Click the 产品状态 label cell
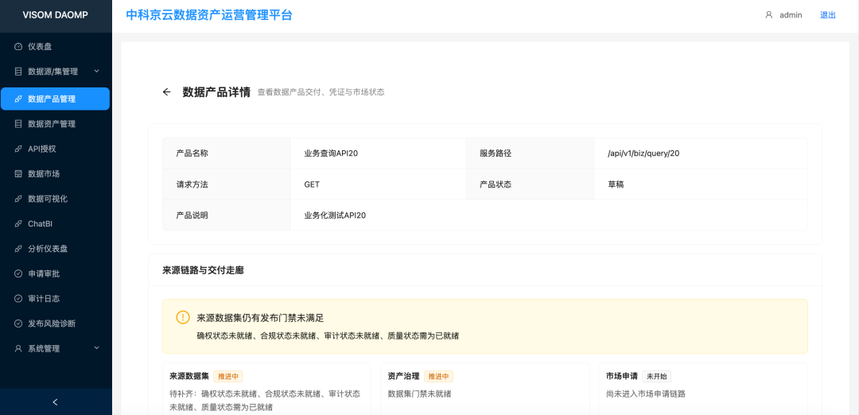Screen dimensions: 859x415 [531, 184]
